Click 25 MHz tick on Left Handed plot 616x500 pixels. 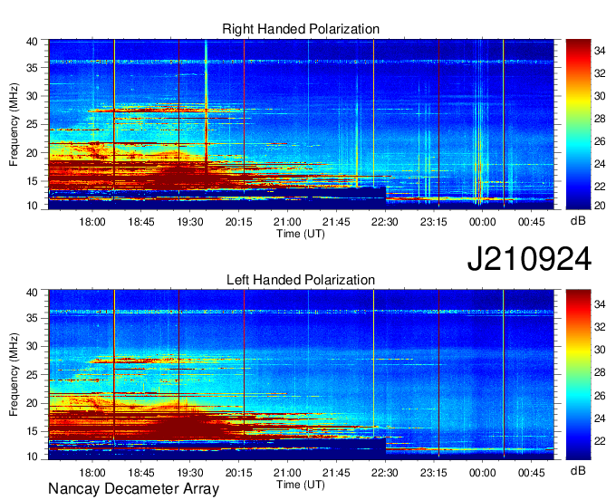point(32,375)
